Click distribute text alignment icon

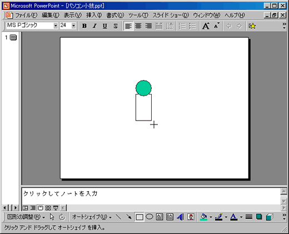[x=159, y=26]
